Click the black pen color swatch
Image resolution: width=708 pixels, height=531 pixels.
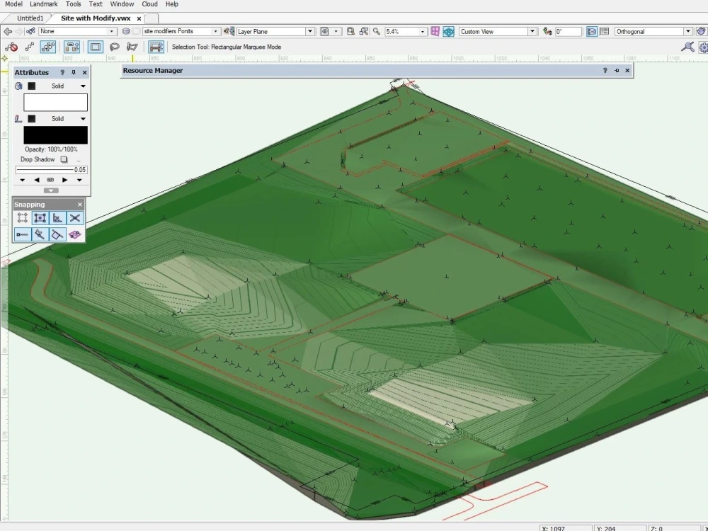(55, 135)
